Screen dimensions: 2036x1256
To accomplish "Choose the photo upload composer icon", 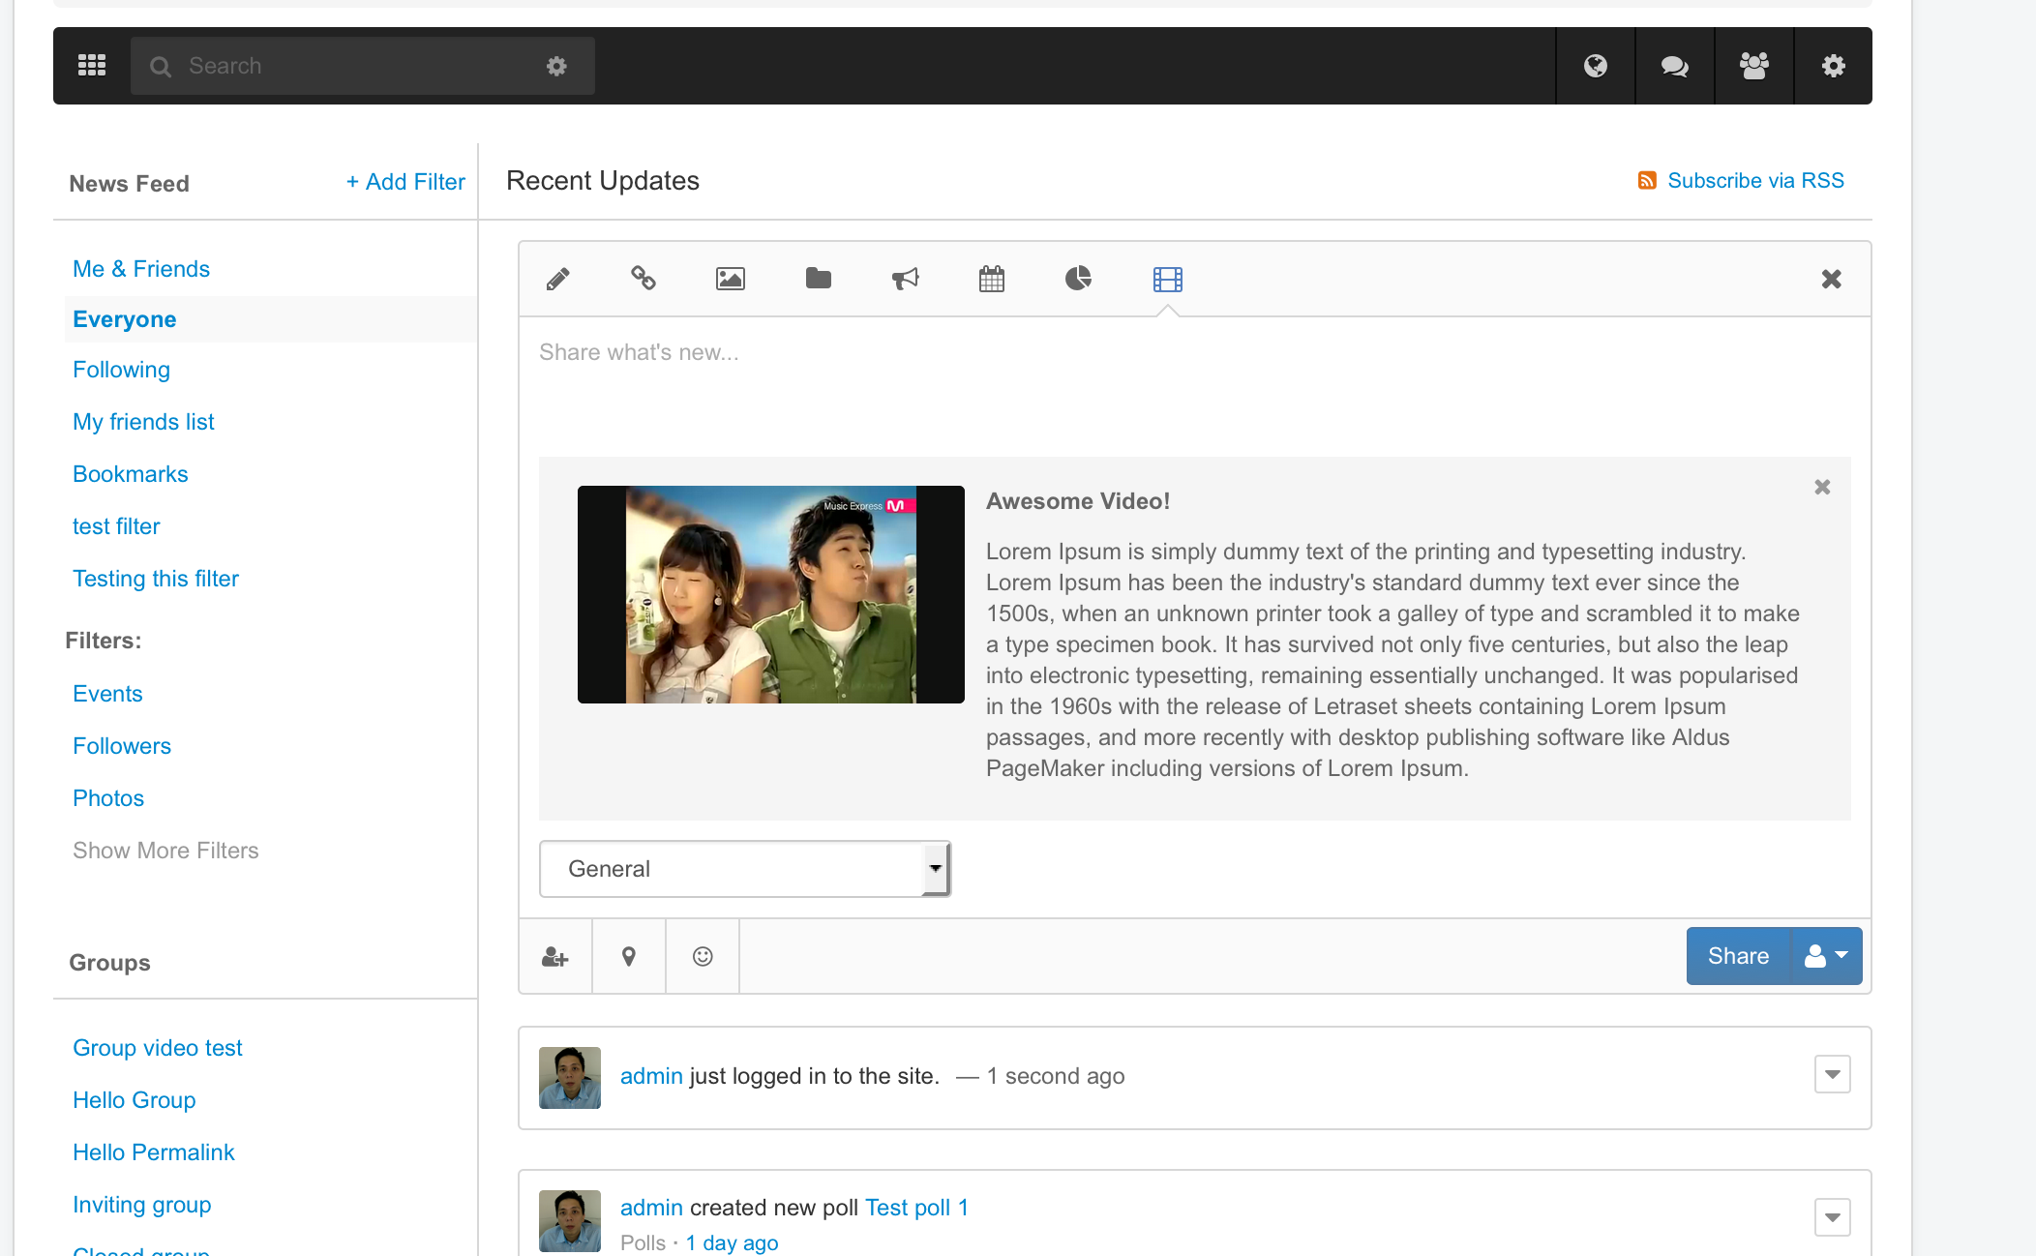I will tap(730, 280).
